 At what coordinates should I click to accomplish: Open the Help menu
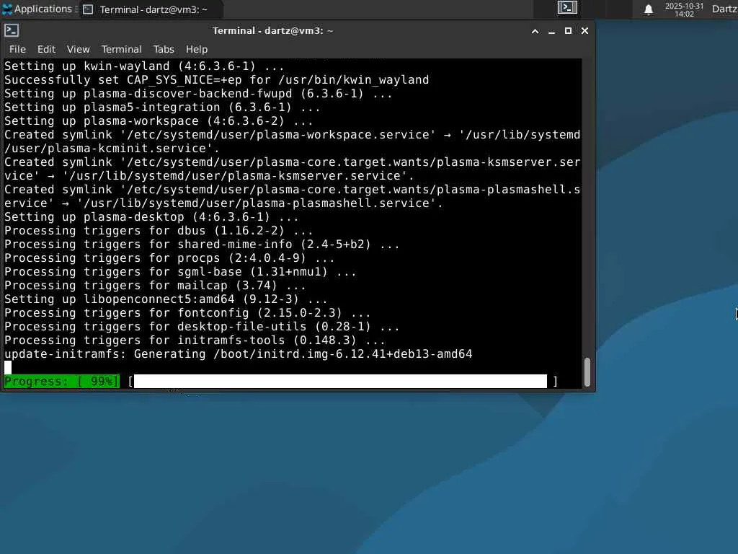[x=196, y=50]
